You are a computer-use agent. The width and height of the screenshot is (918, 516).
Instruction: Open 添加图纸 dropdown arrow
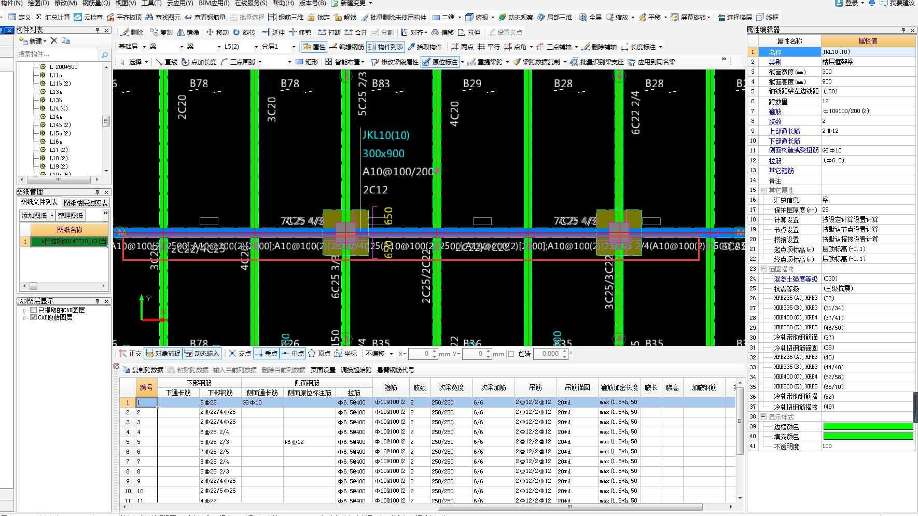[x=52, y=215]
